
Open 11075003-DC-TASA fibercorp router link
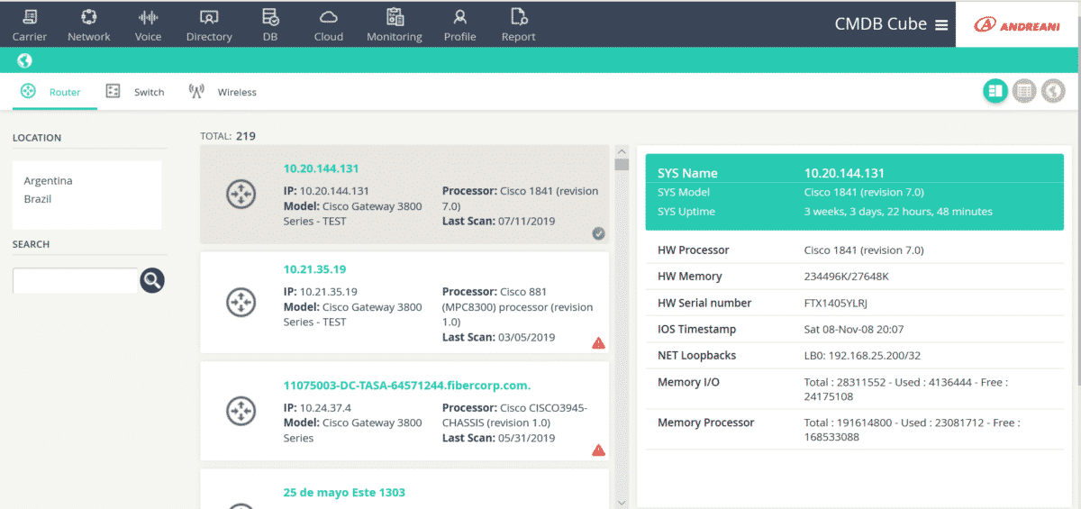tap(407, 386)
